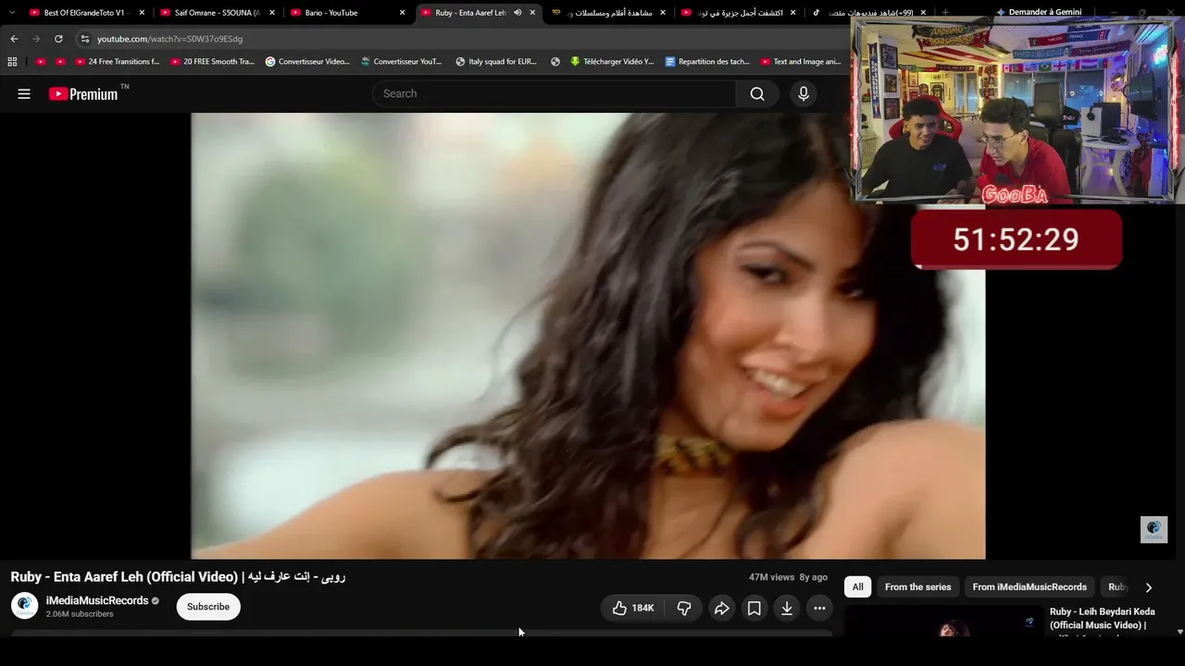This screenshot has height=666, width=1185.
Task: Click the address bar URL
Action: 169,39
